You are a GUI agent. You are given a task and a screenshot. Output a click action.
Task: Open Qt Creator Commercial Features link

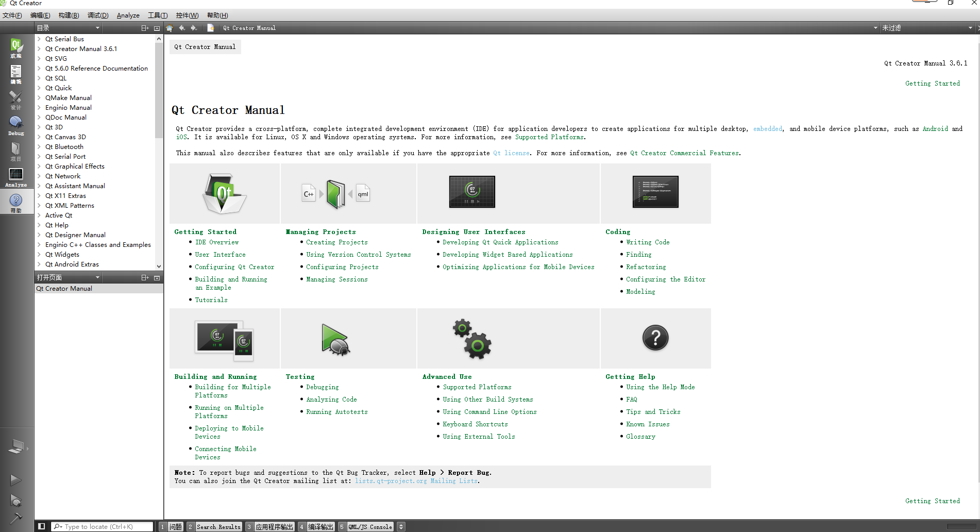(x=684, y=153)
